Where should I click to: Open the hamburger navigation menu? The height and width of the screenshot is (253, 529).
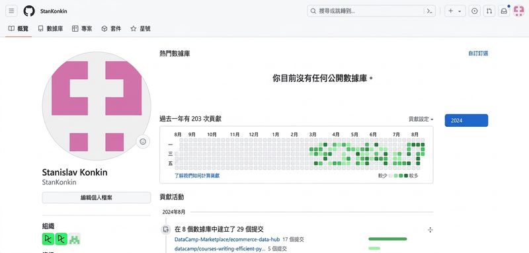point(11,11)
